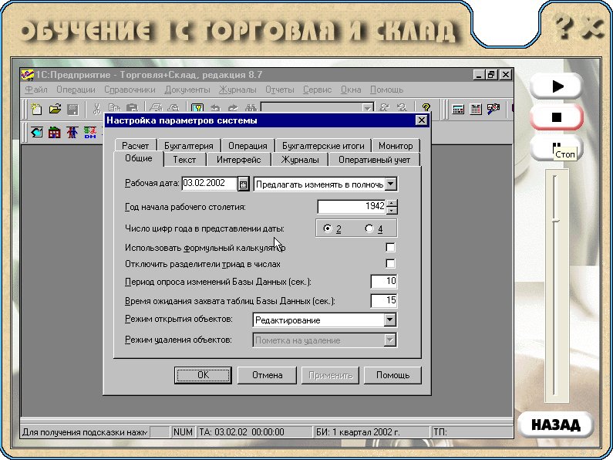Switch to the Интерфейс tab

[238, 160]
